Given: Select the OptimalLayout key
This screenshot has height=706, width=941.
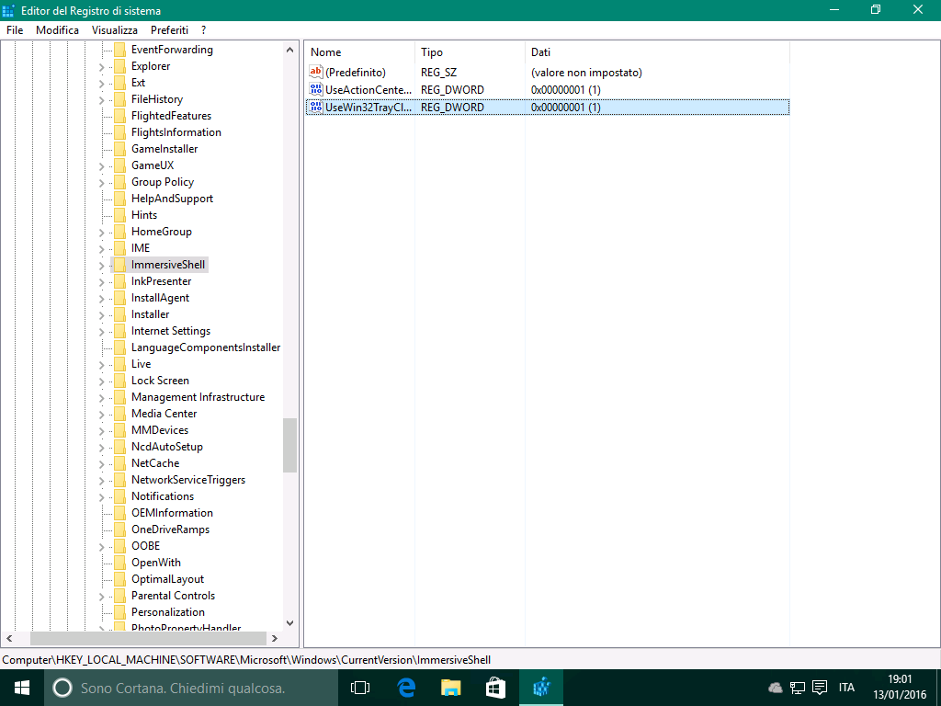Looking at the screenshot, I should point(167,579).
